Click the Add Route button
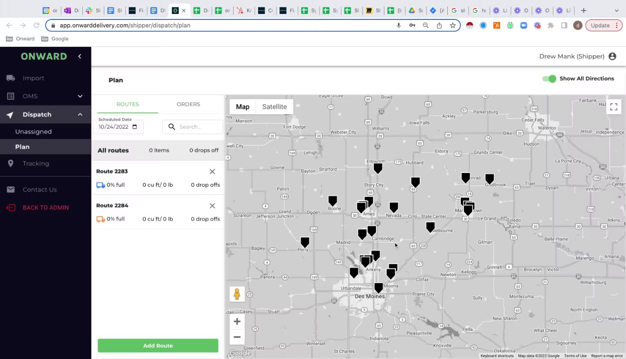 [158, 346]
